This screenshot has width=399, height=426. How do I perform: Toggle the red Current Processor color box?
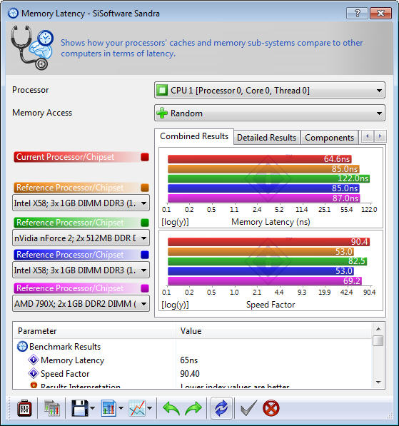145,157
